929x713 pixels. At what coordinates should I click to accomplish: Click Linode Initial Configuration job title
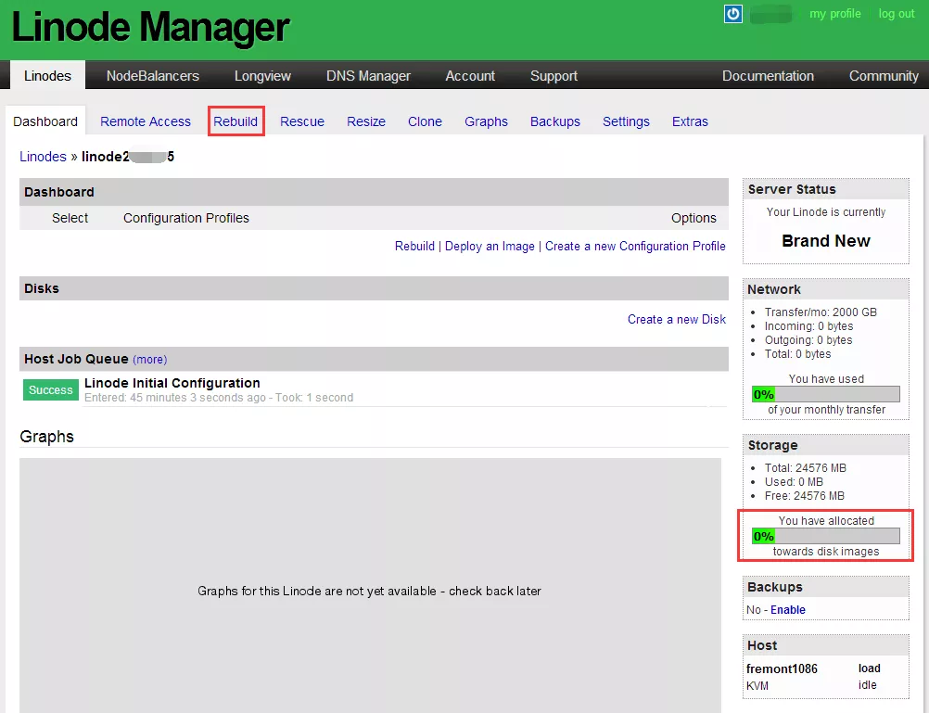(172, 383)
